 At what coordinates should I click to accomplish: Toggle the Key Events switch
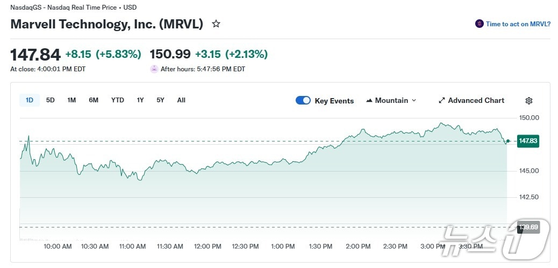[x=303, y=101]
